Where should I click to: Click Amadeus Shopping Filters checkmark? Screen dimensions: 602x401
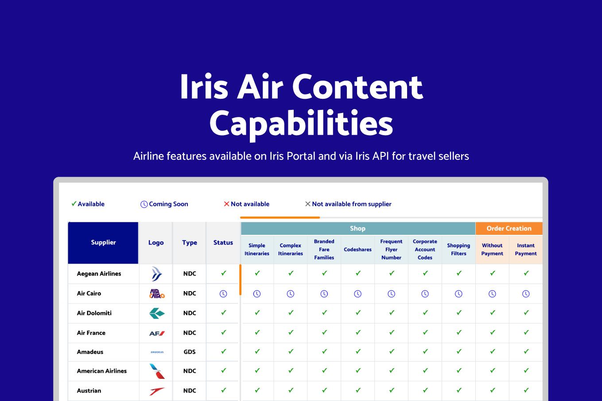(459, 351)
